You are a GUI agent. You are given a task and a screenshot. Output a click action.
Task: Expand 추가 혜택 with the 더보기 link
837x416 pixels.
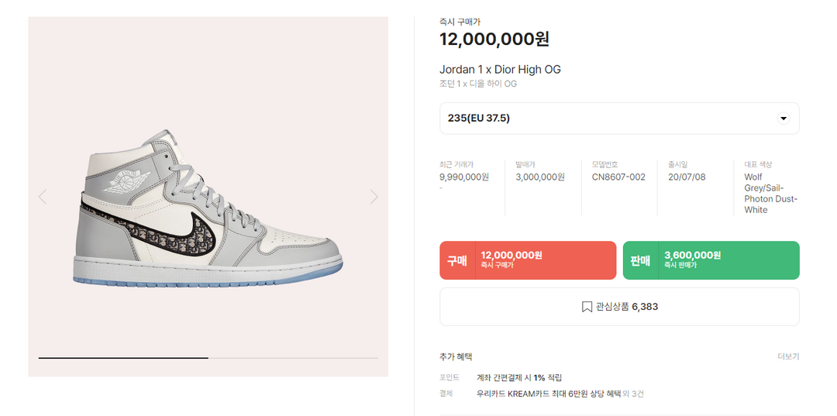tap(787, 356)
